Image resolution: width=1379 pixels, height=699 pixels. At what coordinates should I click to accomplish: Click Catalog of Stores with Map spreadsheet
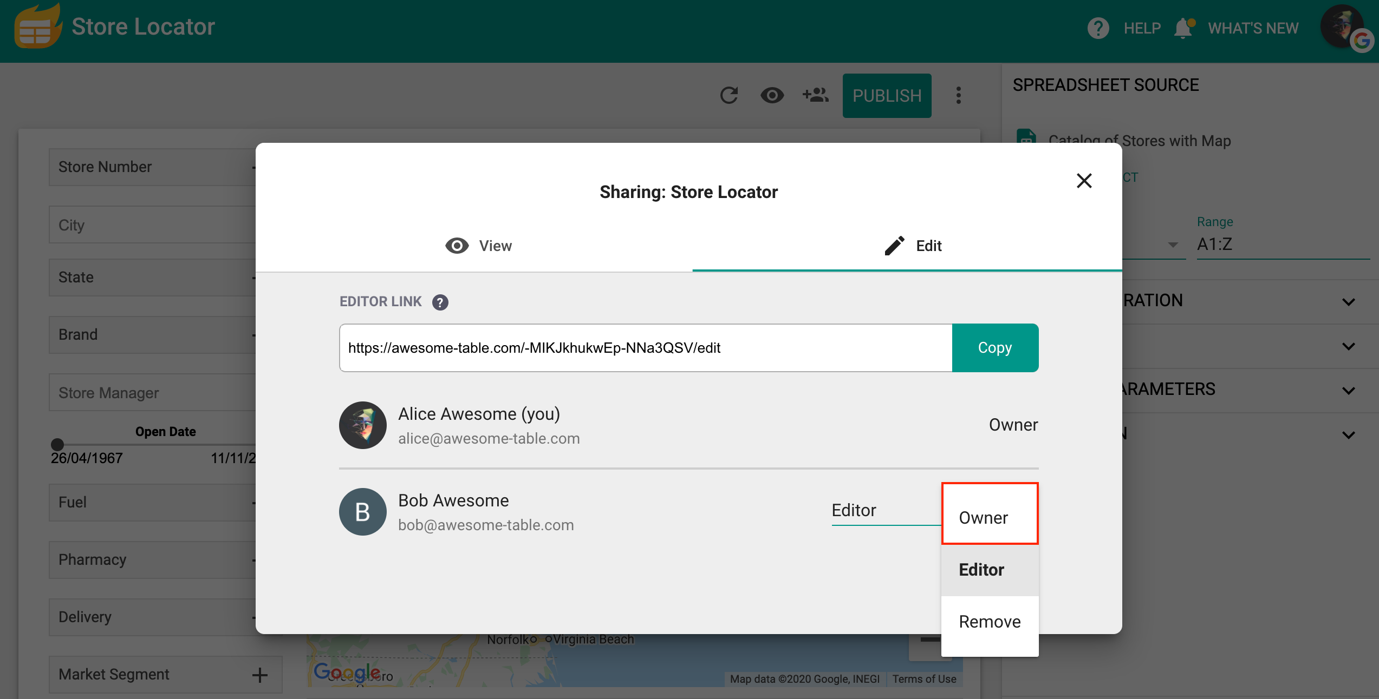1140,141
